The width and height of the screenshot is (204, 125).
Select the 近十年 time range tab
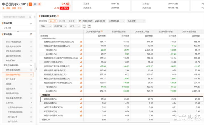tap(71, 21)
